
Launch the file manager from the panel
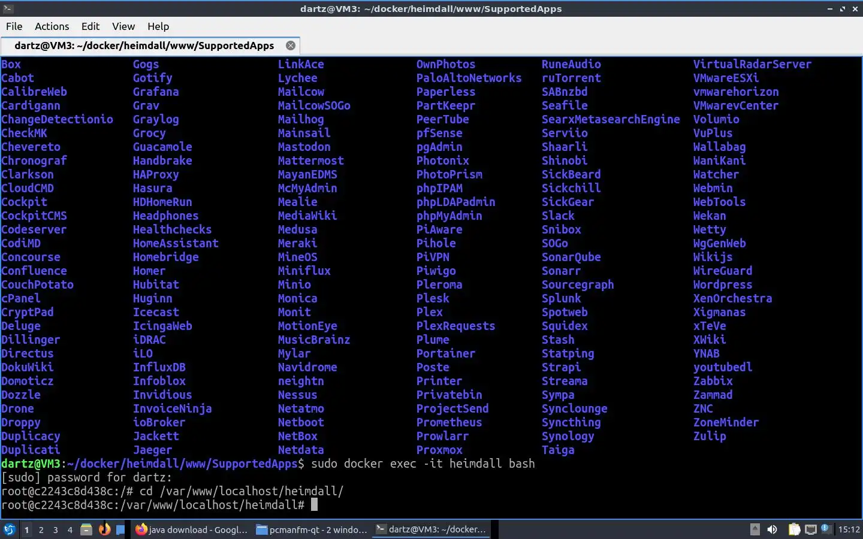coord(86,529)
